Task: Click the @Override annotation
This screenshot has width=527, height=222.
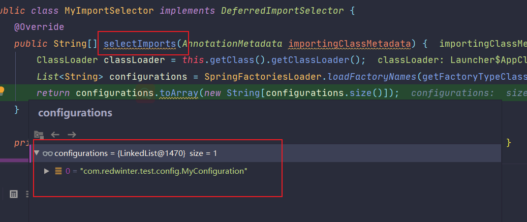Action: (39, 26)
